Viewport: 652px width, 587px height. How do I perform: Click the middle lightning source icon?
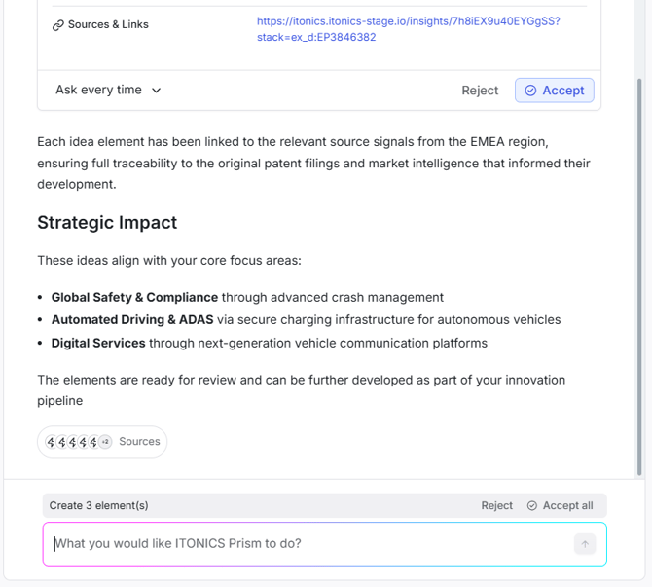pos(72,442)
